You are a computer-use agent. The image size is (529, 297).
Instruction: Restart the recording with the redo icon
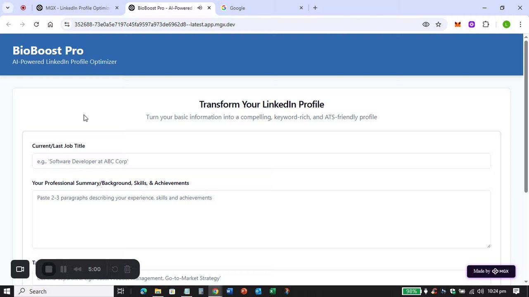coord(115,269)
